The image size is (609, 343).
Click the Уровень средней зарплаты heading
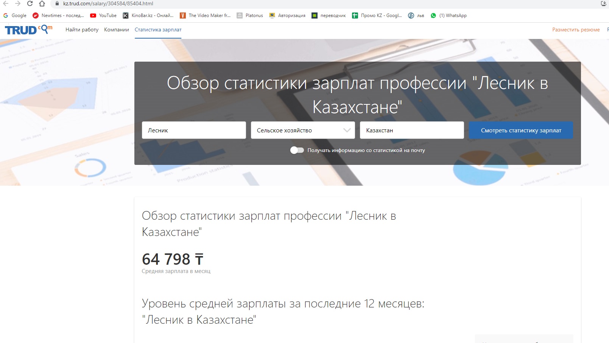pos(283,312)
